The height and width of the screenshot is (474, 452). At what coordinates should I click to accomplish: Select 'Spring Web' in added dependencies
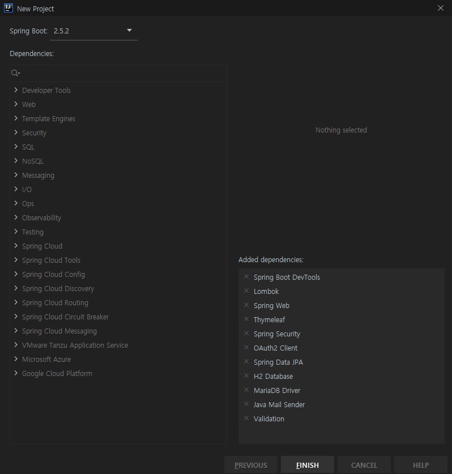[x=271, y=306]
